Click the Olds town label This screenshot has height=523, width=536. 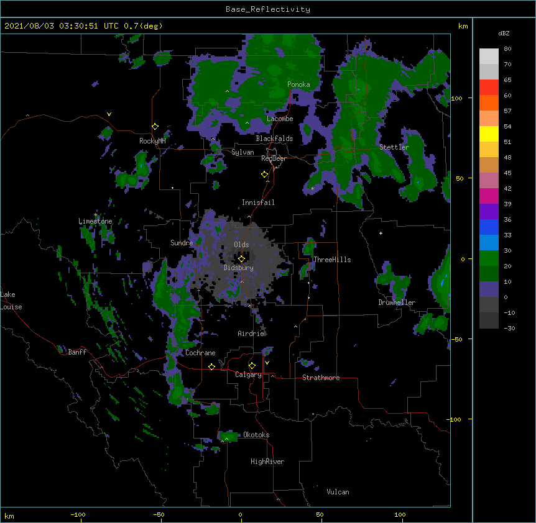pyautogui.click(x=241, y=245)
